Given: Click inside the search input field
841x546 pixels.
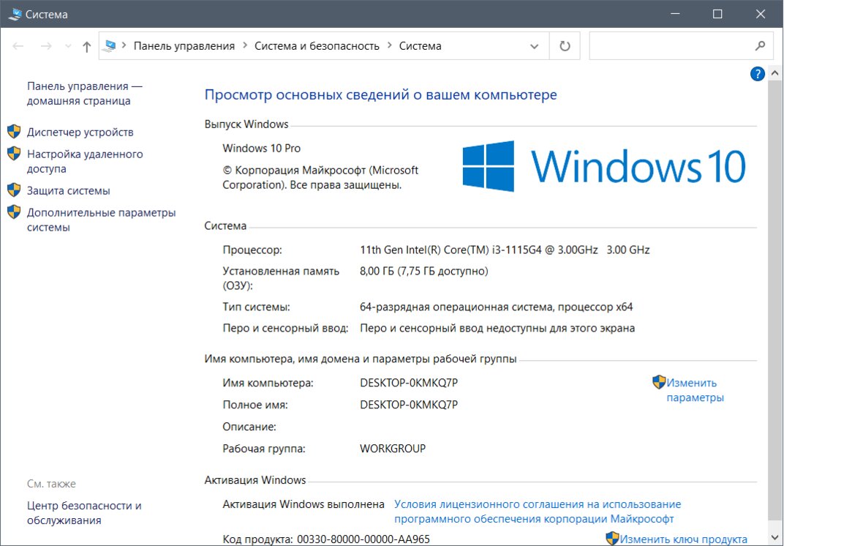Looking at the screenshot, I should pos(669,46).
